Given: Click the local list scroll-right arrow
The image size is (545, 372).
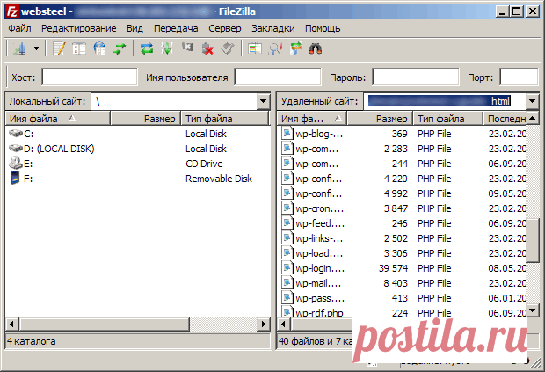Looking at the screenshot, I should 264,324.
